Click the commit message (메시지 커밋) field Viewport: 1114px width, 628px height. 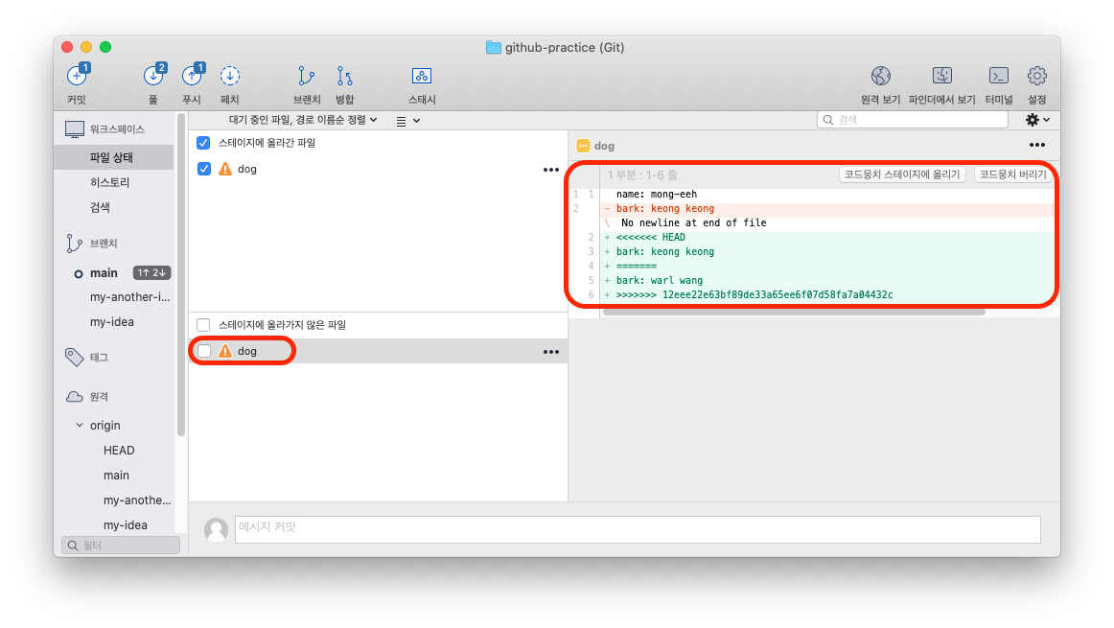pos(638,529)
